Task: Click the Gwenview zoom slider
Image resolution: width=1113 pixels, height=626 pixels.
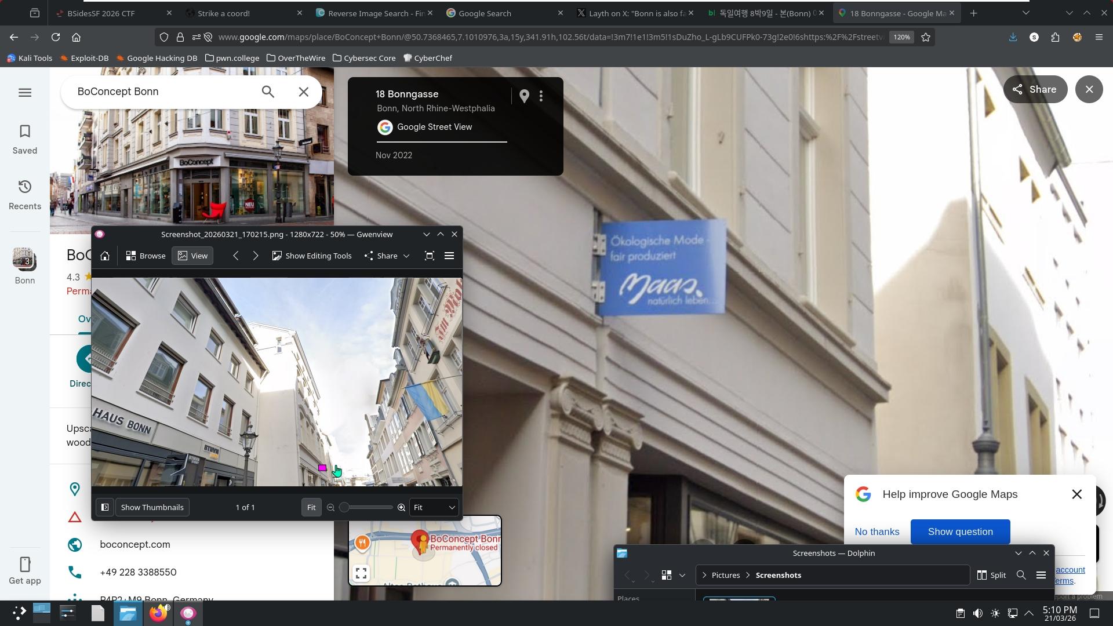Action: click(365, 507)
